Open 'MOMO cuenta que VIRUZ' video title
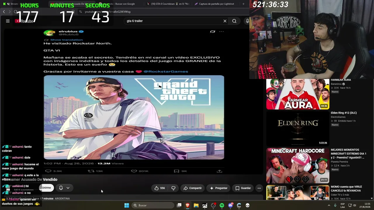This screenshot has width=374, height=210. [x=347, y=189]
